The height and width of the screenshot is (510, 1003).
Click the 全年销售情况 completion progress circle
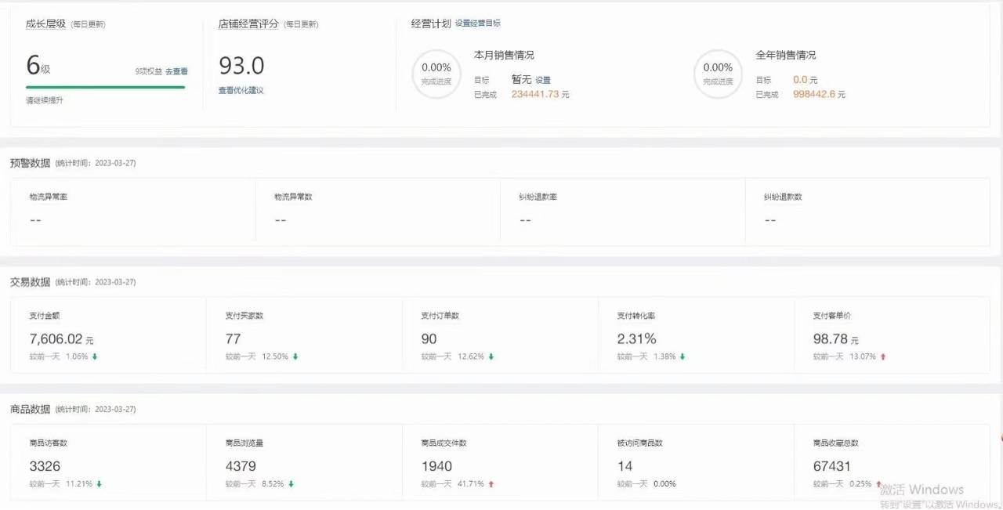click(718, 74)
